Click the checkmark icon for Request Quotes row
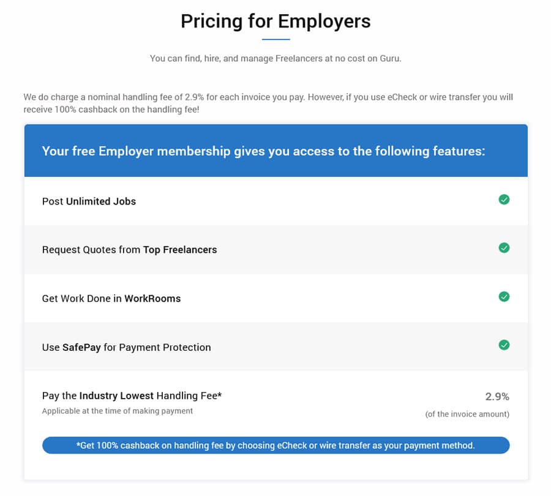 [x=504, y=248]
